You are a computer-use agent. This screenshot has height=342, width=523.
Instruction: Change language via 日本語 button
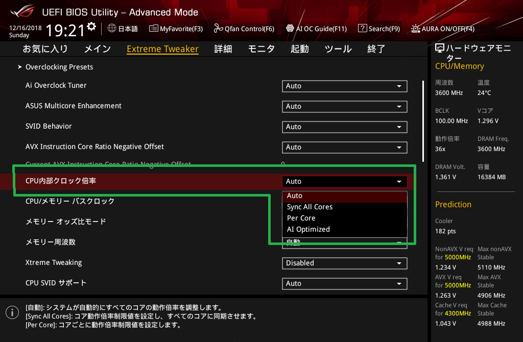(123, 29)
